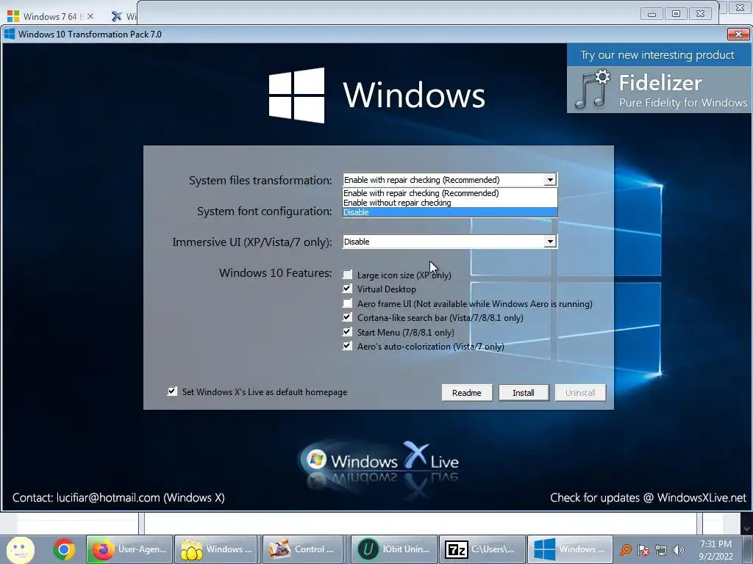
Task: Collapse the System files transformation combo box
Action: [x=550, y=180]
